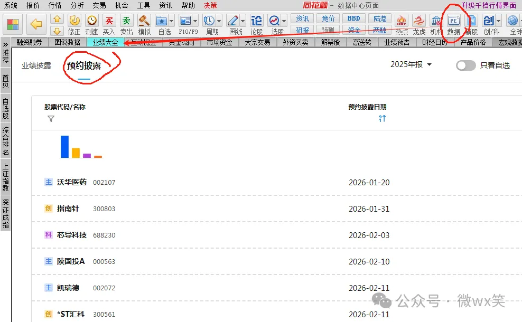This screenshot has height=322, width=522.
Task: Open the 交易 menu
Action: pos(99,5)
